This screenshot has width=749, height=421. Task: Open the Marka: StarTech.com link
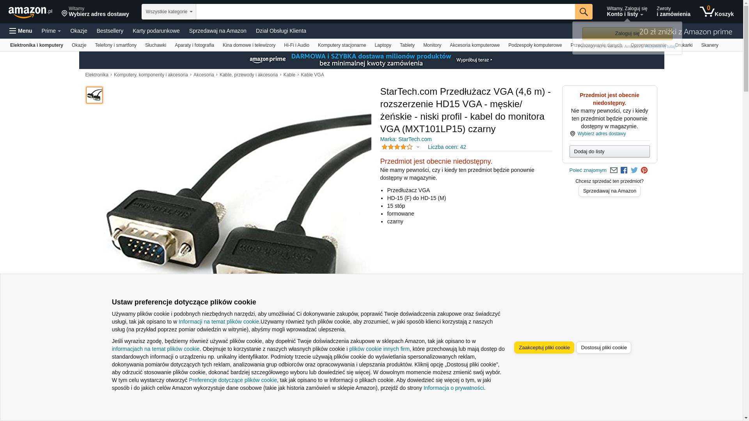406,139
